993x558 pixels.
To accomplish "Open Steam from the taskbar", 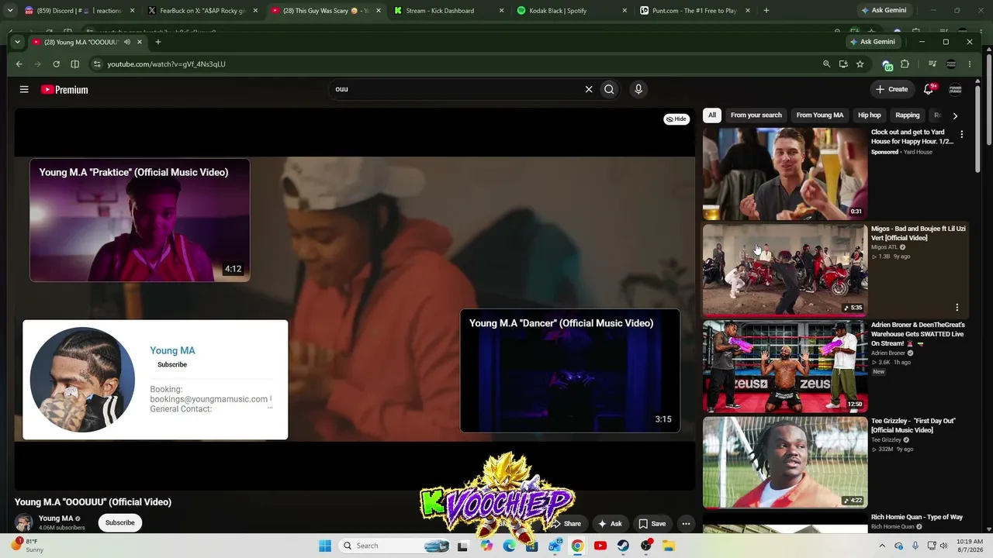I will [623, 546].
